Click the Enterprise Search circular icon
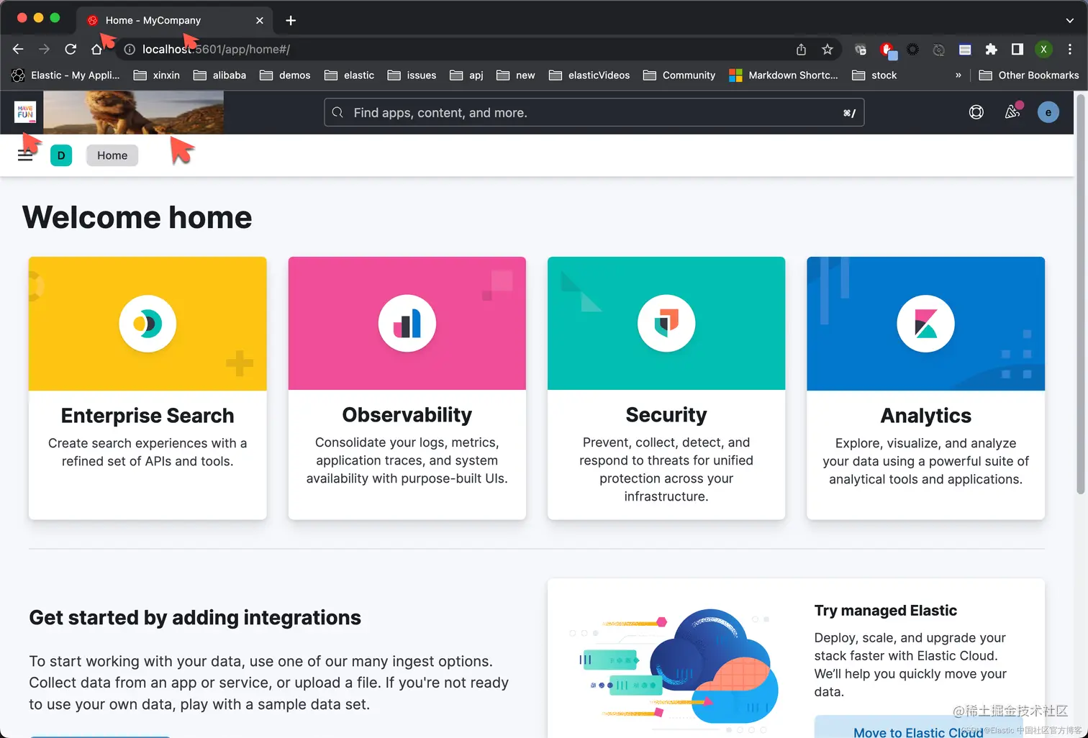The image size is (1088, 738). pos(148,324)
